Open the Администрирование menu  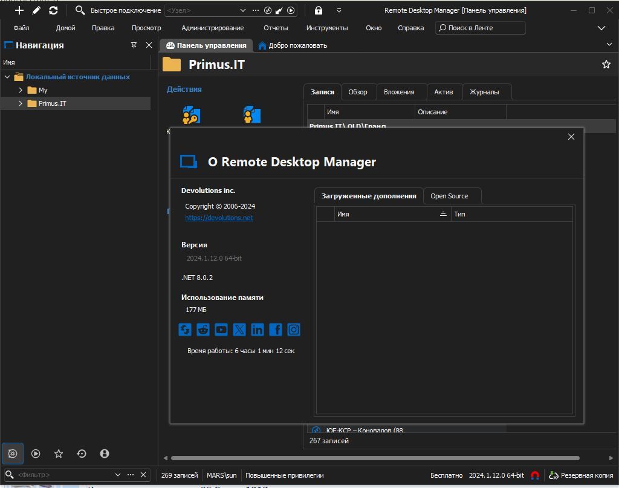212,28
